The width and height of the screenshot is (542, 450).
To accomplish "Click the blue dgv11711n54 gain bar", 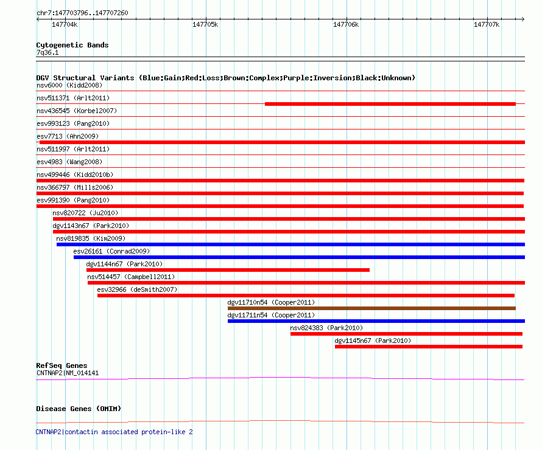I will click(x=376, y=321).
